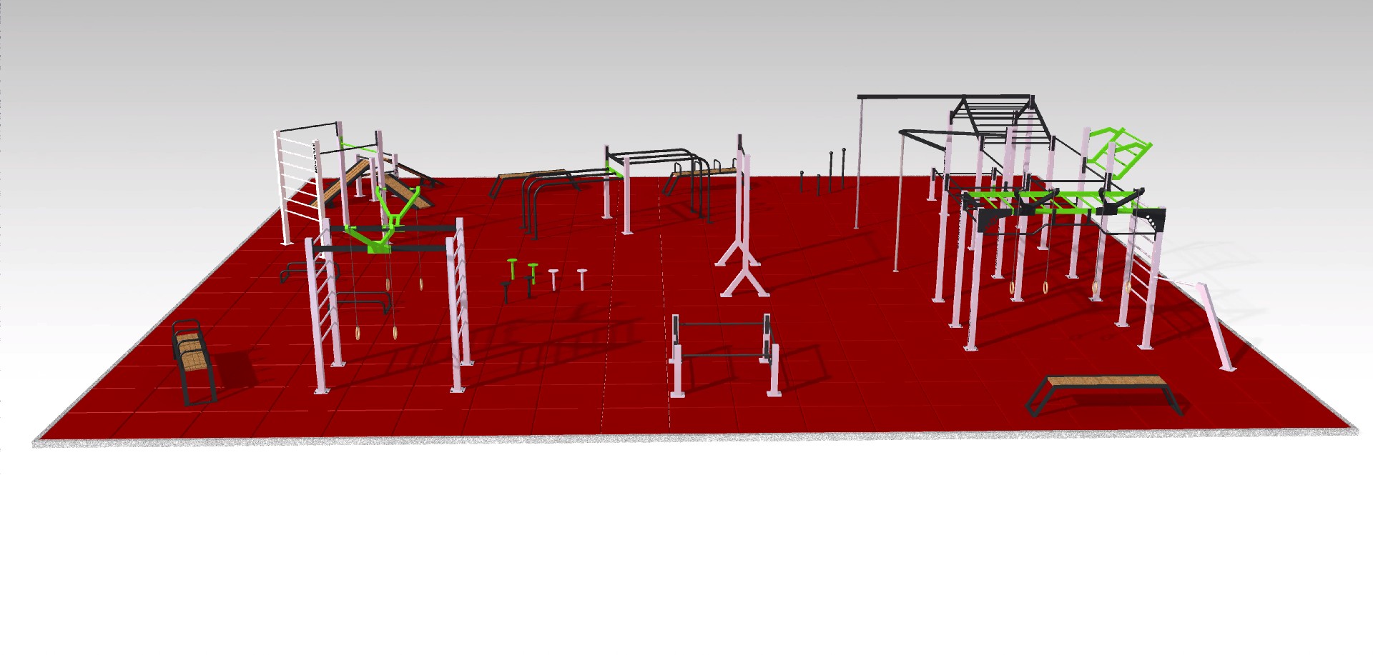This screenshot has height=655, width=1373.
Task: Click the rightmost white stepping post
Action: tap(582, 277)
